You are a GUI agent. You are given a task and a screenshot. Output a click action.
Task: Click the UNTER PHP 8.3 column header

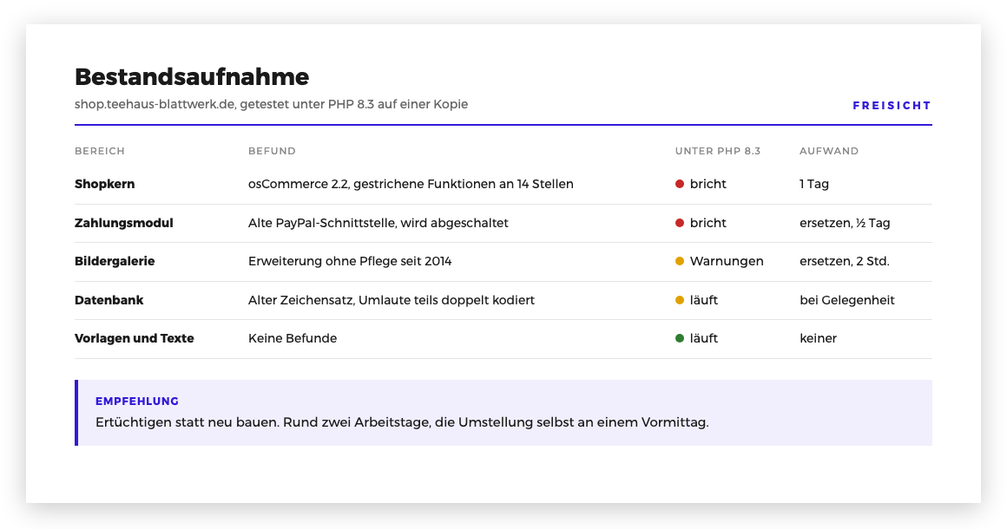point(717,151)
